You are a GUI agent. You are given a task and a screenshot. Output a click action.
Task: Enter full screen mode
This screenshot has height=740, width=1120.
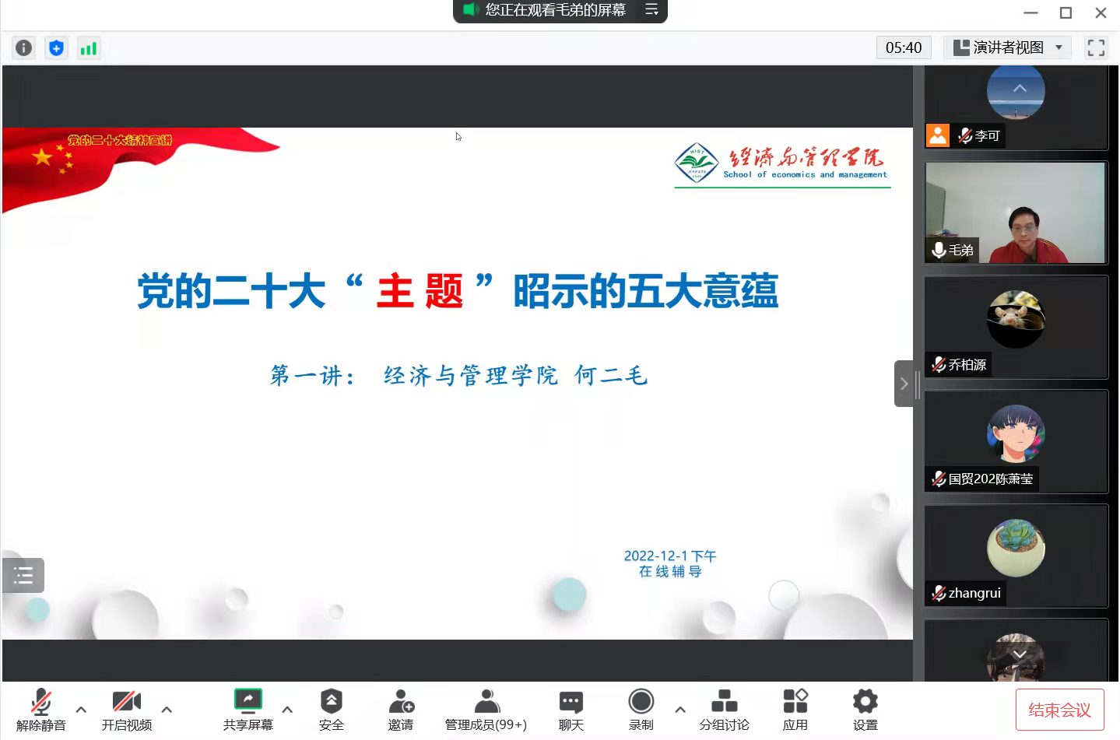(1096, 48)
